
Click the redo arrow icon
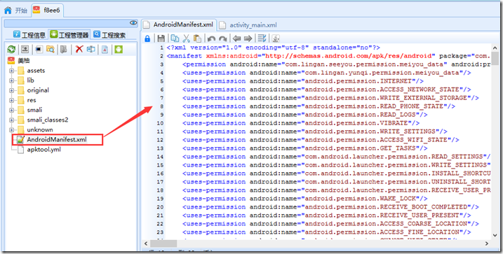coord(222,38)
